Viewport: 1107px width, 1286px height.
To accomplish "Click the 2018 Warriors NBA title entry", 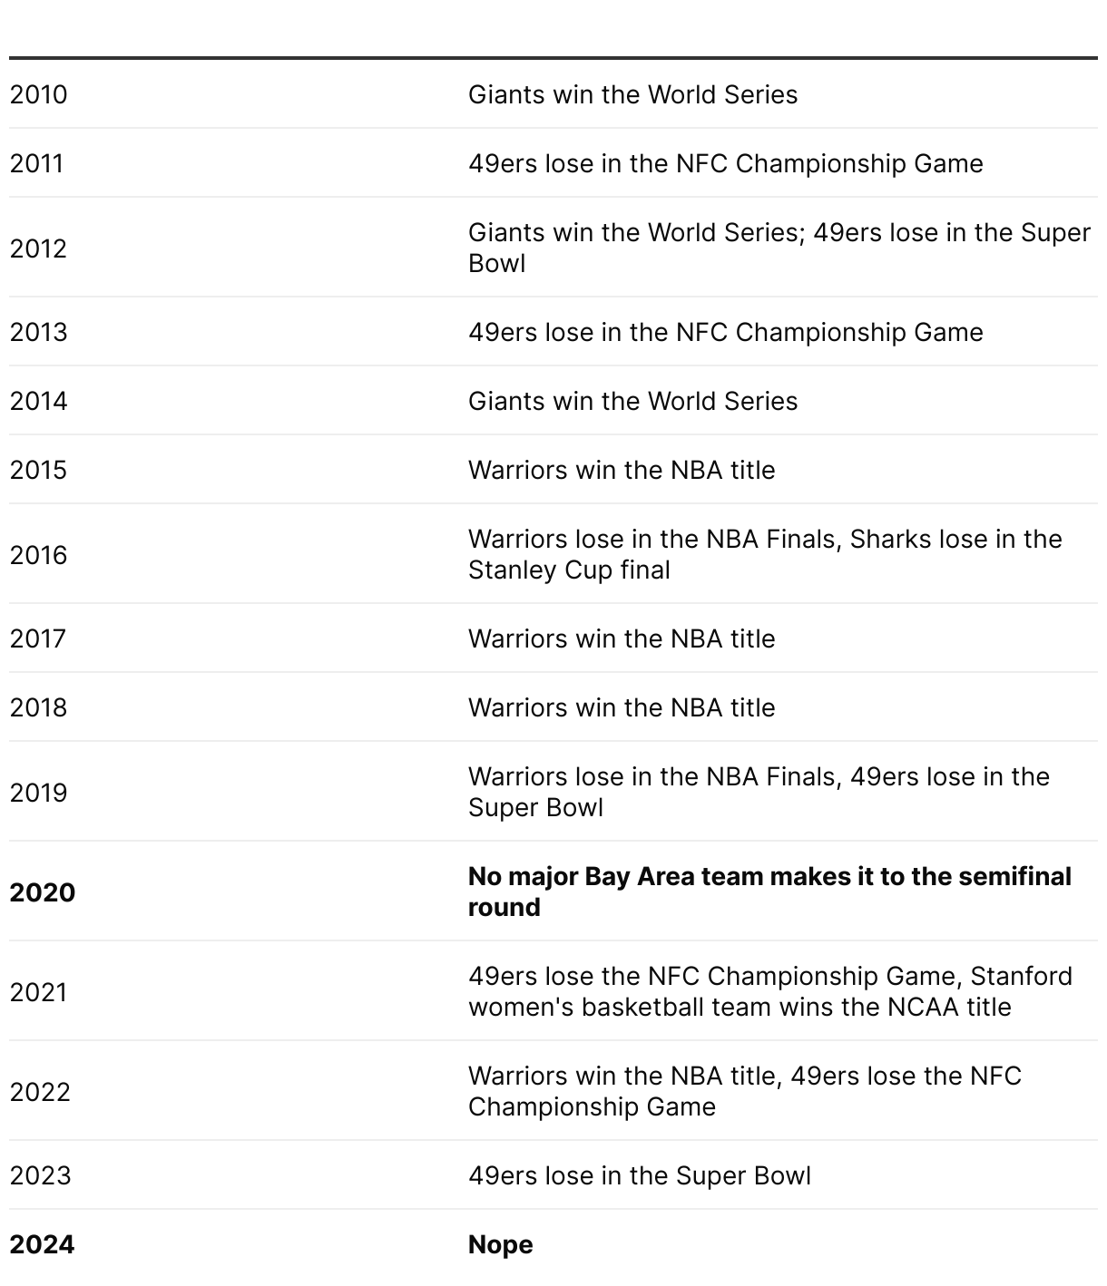I will pyautogui.click(x=622, y=707).
